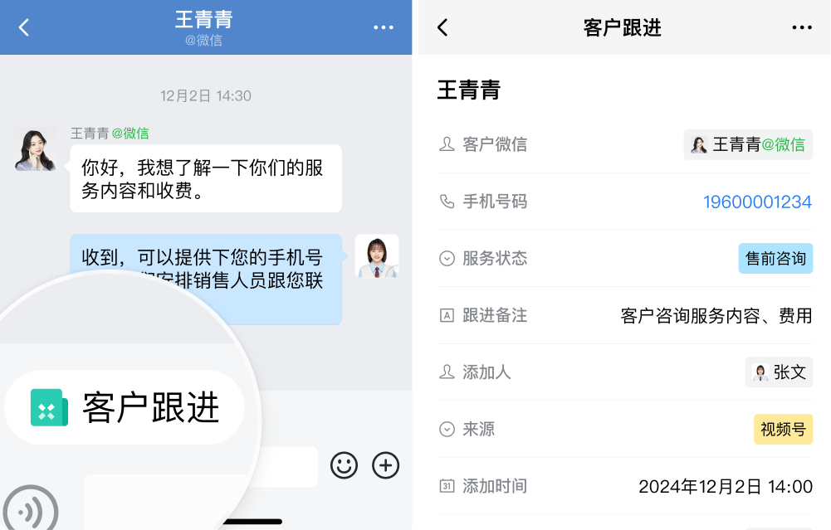Change 添加时间 date value
Image resolution: width=831 pixels, height=530 pixels.
[x=725, y=486]
